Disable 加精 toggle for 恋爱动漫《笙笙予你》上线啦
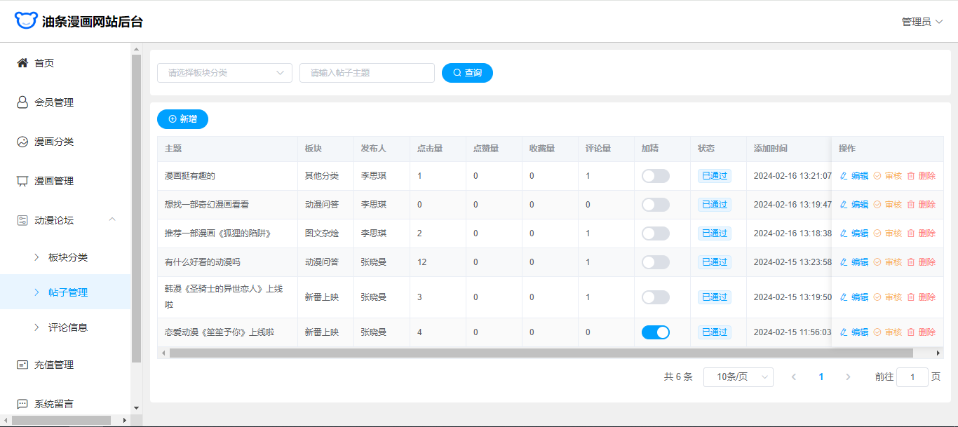The height and width of the screenshot is (427, 958). point(655,332)
